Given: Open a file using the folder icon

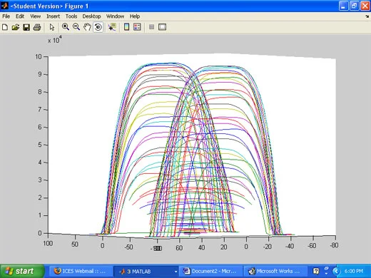Looking at the screenshot, I should click(16, 27).
